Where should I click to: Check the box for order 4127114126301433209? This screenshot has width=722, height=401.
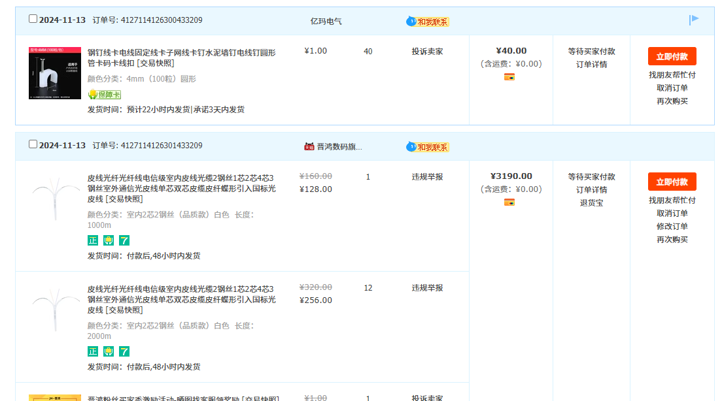[33, 144]
